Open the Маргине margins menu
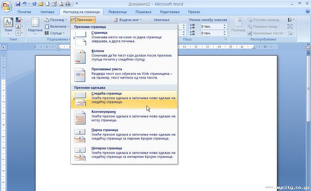This screenshot has width=311, height=191. [35, 26]
